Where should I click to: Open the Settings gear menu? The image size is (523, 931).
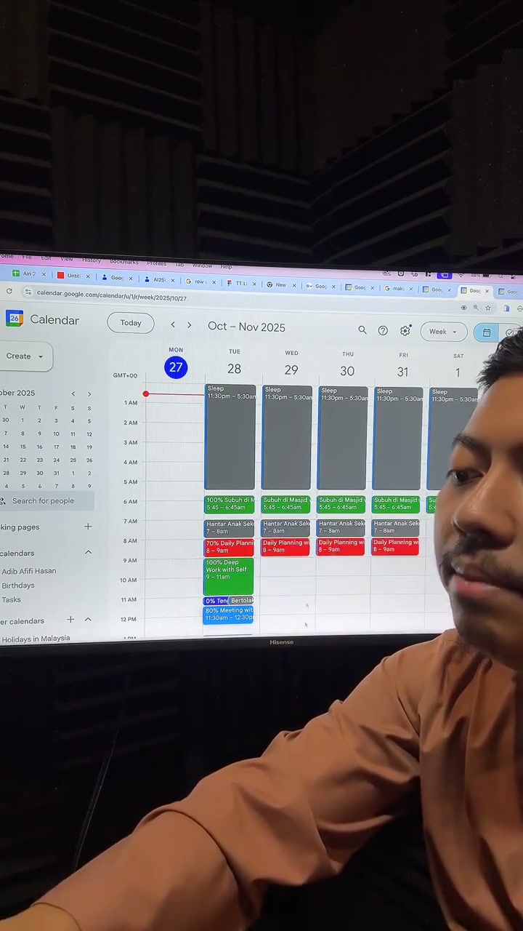[x=405, y=331]
